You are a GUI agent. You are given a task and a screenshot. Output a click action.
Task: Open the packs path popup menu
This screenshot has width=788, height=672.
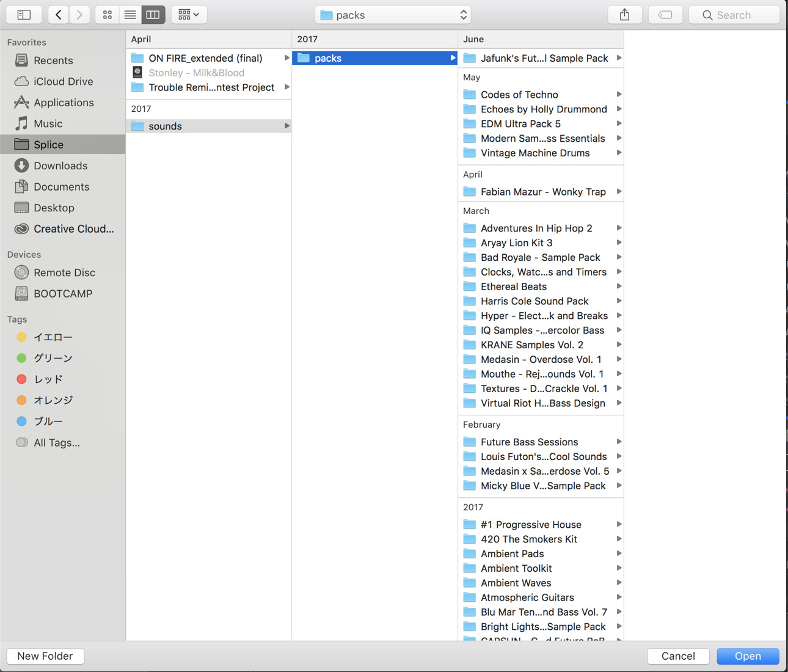tap(394, 15)
